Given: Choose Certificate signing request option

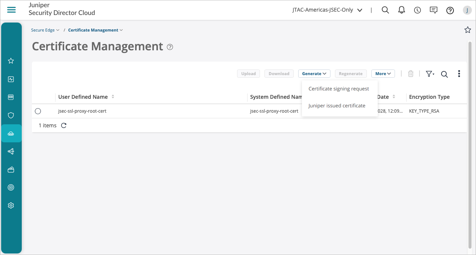Looking at the screenshot, I should point(339,89).
